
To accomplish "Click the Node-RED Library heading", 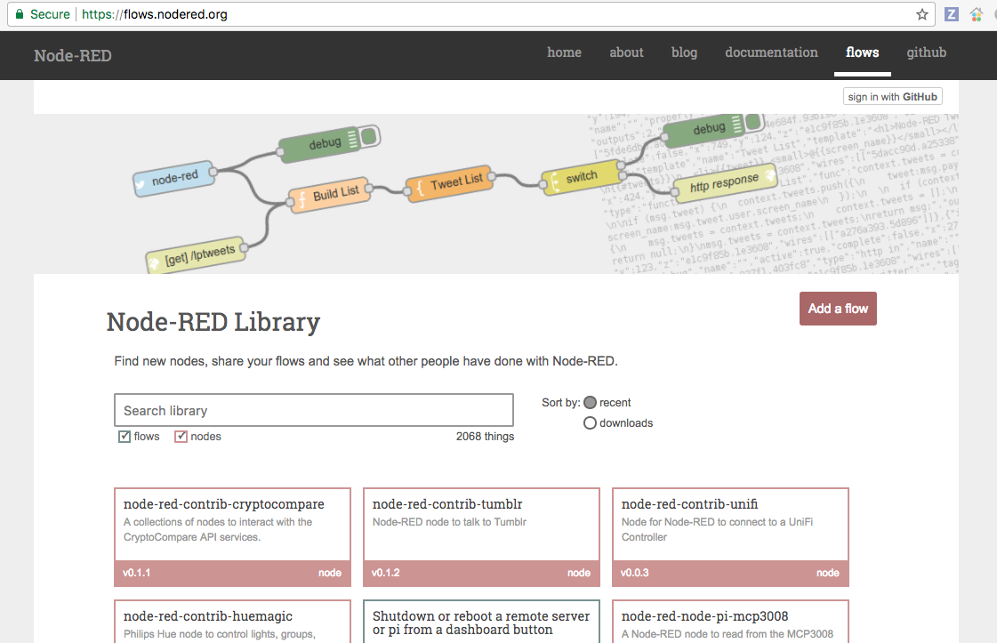I will pos(213,322).
